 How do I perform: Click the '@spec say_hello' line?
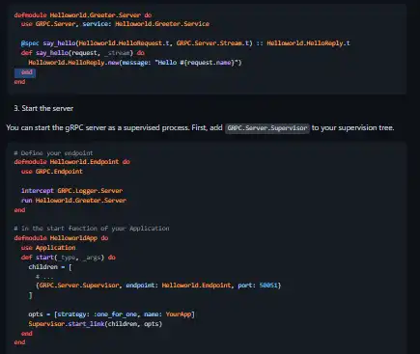[x=185, y=43]
